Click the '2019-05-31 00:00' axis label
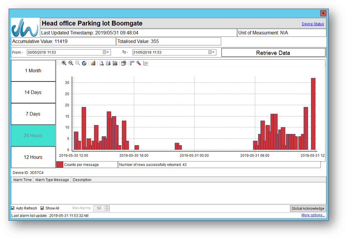The height and width of the screenshot is (238, 346). 194,155
